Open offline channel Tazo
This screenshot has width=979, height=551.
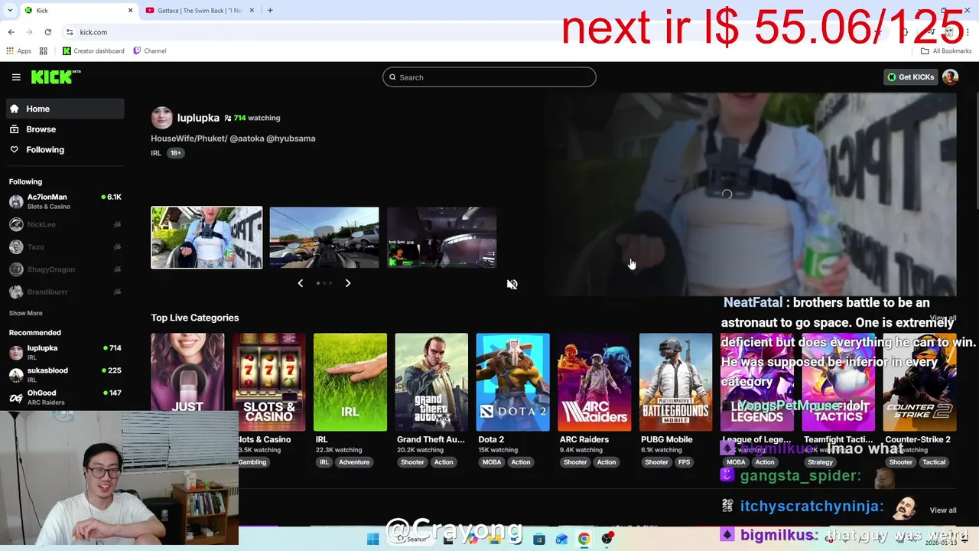point(65,246)
